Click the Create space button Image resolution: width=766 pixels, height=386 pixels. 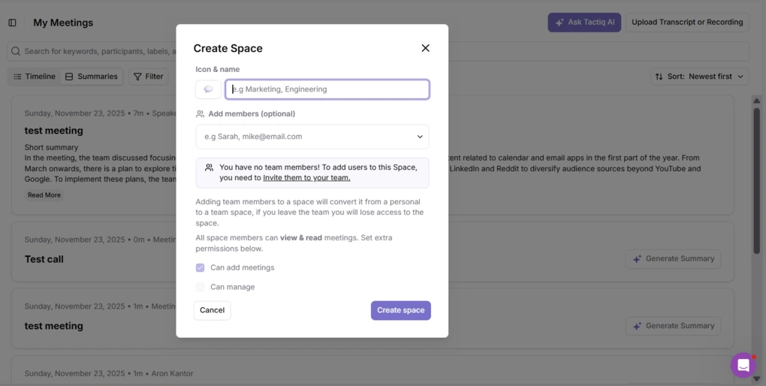[400, 310]
